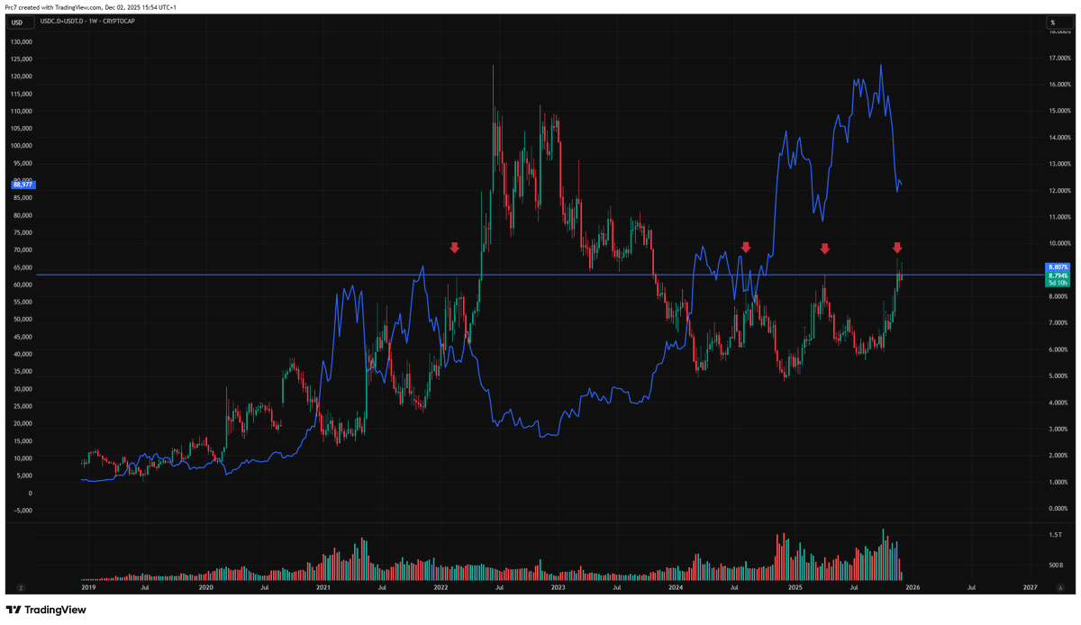Click the timezone icon at bottom-left corner
The width and height of the screenshot is (1081, 625).
pos(21,587)
